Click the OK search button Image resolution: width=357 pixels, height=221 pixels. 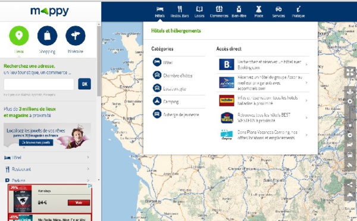pos(84,84)
